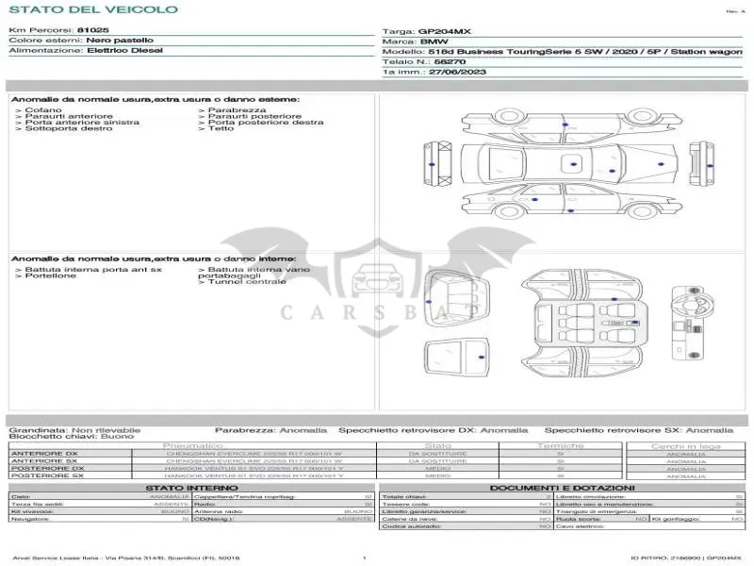The height and width of the screenshot is (566, 754).
Task: Select the 'Modello: 518d Business Touring' line
Action: tap(562, 52)
